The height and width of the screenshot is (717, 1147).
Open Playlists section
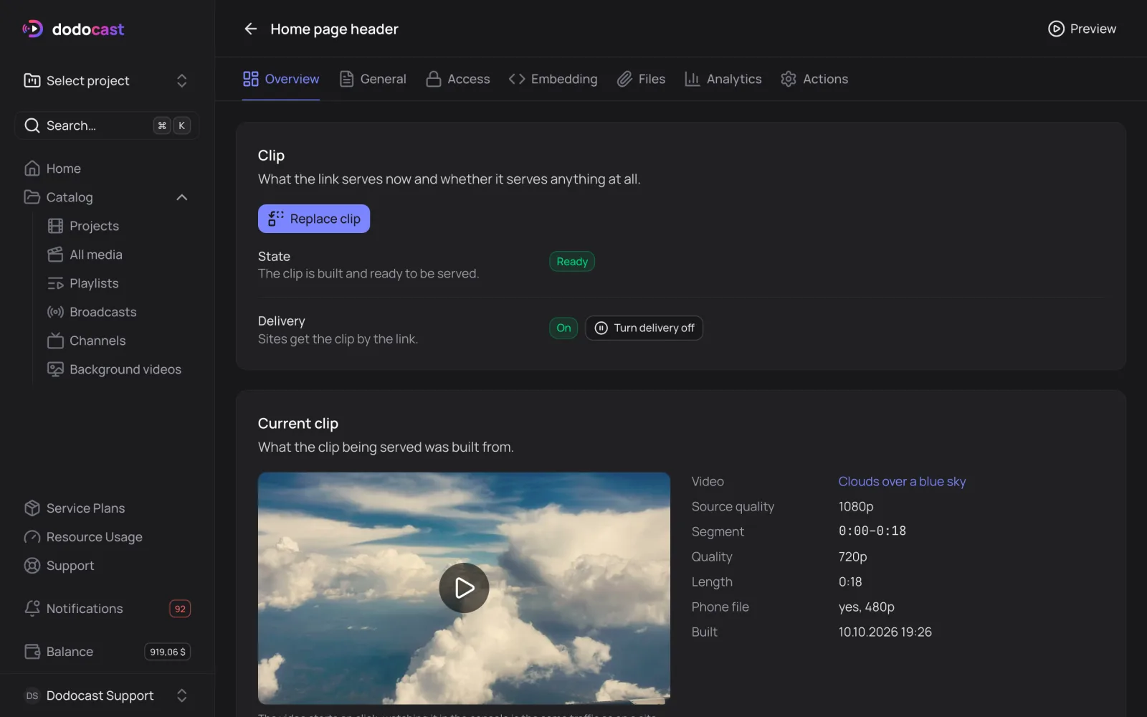point(118,283)
